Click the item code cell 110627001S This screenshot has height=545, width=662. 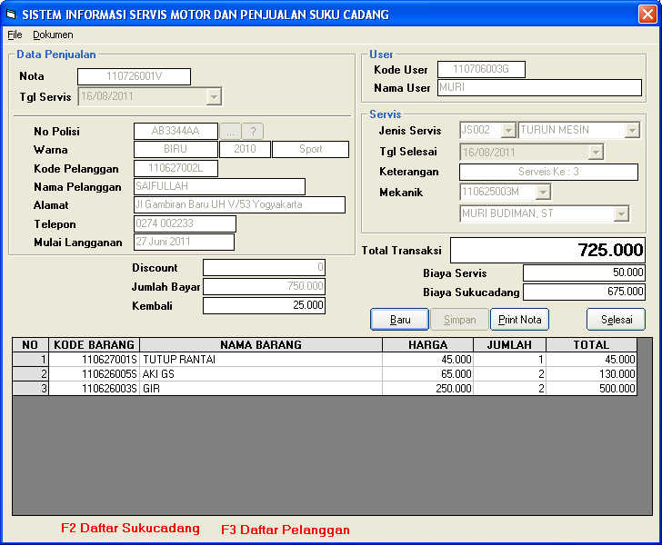tap(95, 360)
